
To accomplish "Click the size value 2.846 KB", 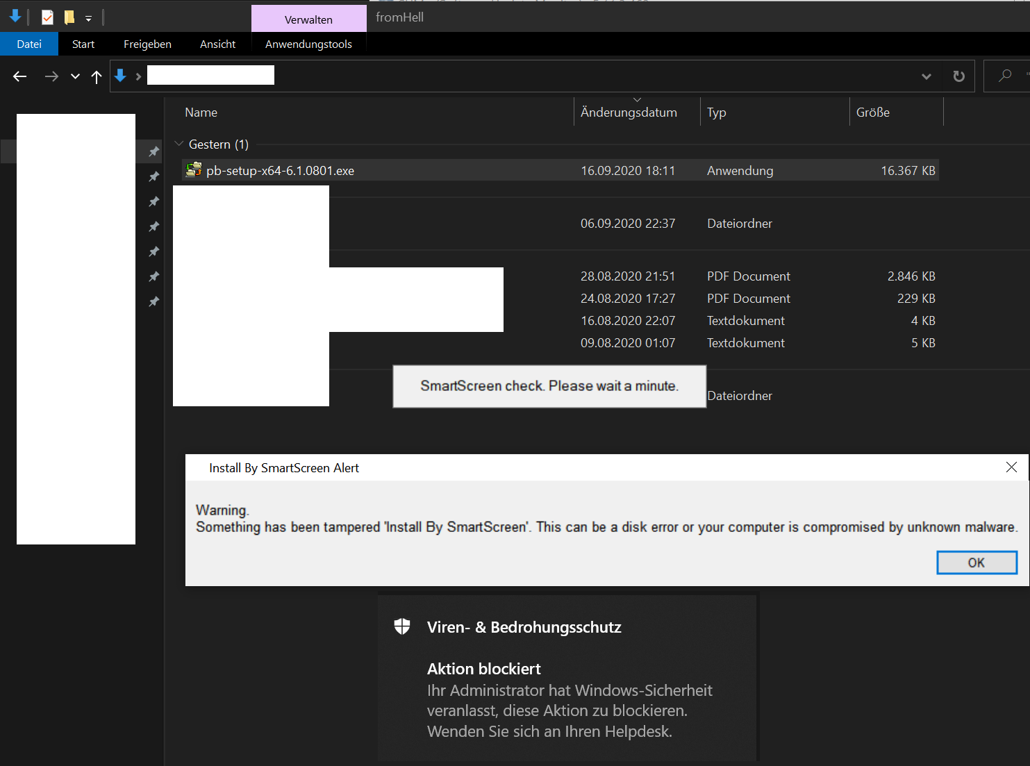I will (911, 276).
